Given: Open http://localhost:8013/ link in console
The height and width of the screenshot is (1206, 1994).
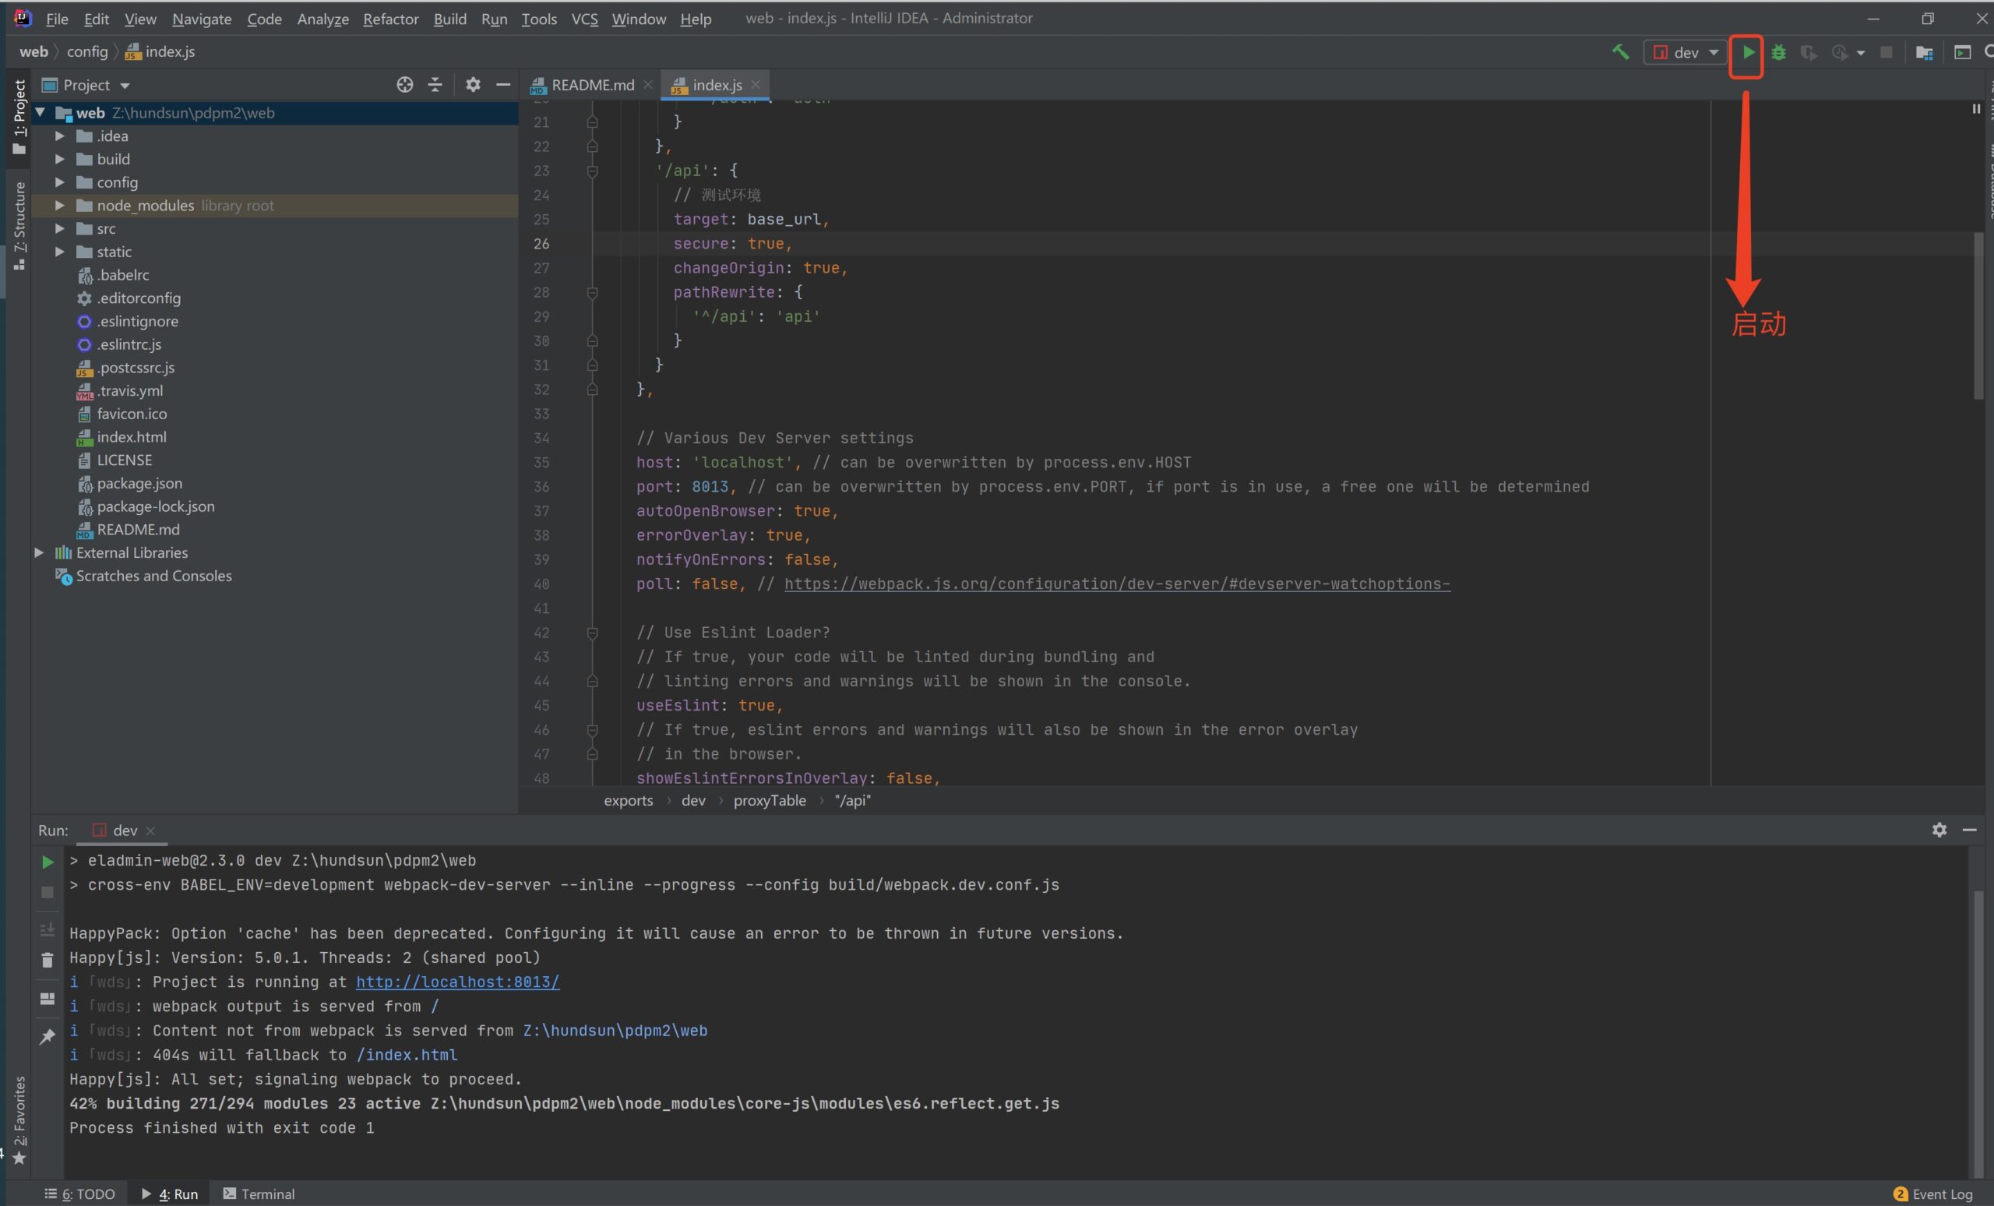Looking at the screenshot, I should tap(457, 982).
